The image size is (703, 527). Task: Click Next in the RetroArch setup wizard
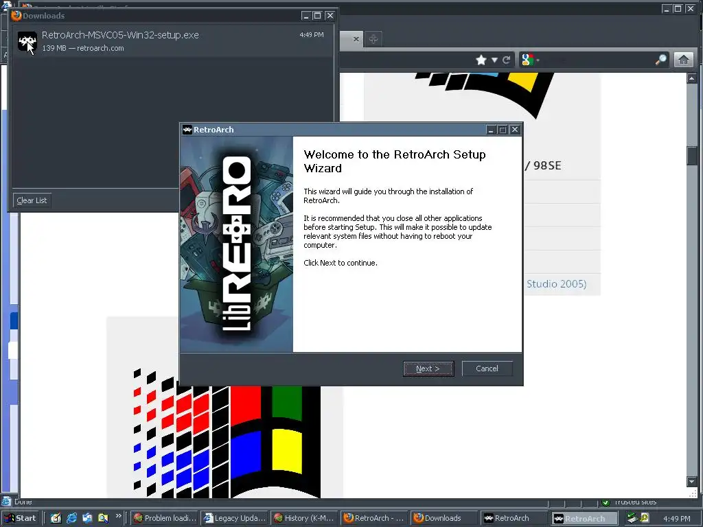coord(428,368)
